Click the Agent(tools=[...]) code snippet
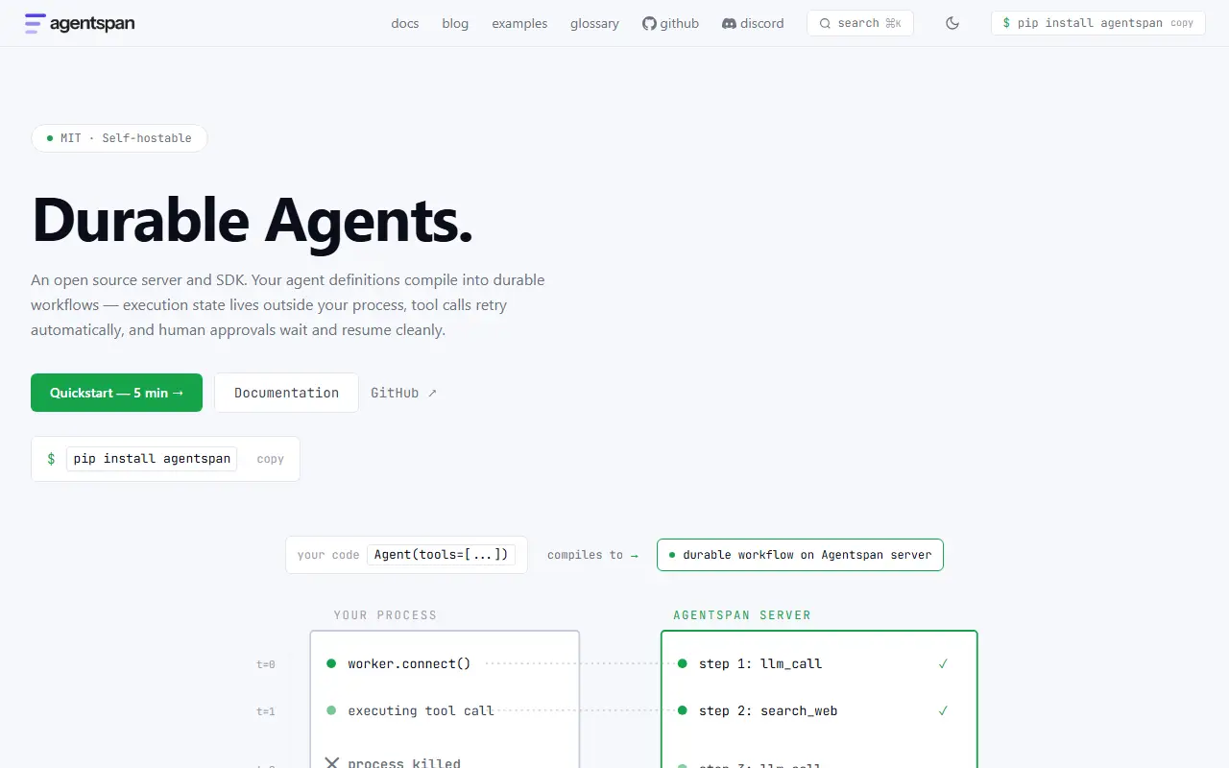1229x768 pixels. [x=441, y=555]
